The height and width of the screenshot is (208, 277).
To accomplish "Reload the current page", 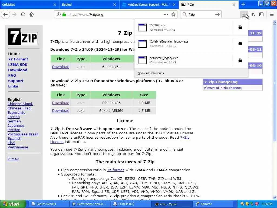I will point(23,15).
